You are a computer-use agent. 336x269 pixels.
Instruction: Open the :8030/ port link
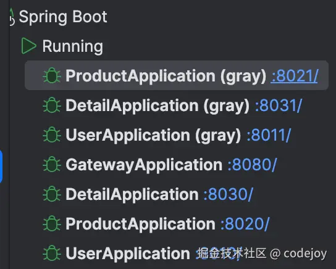point(228,194)
